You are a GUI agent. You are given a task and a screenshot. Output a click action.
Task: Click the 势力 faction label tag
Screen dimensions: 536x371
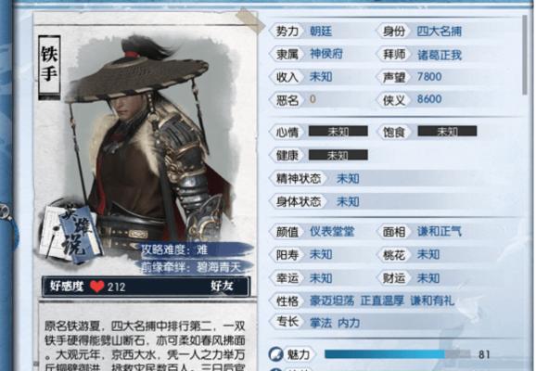287,32
